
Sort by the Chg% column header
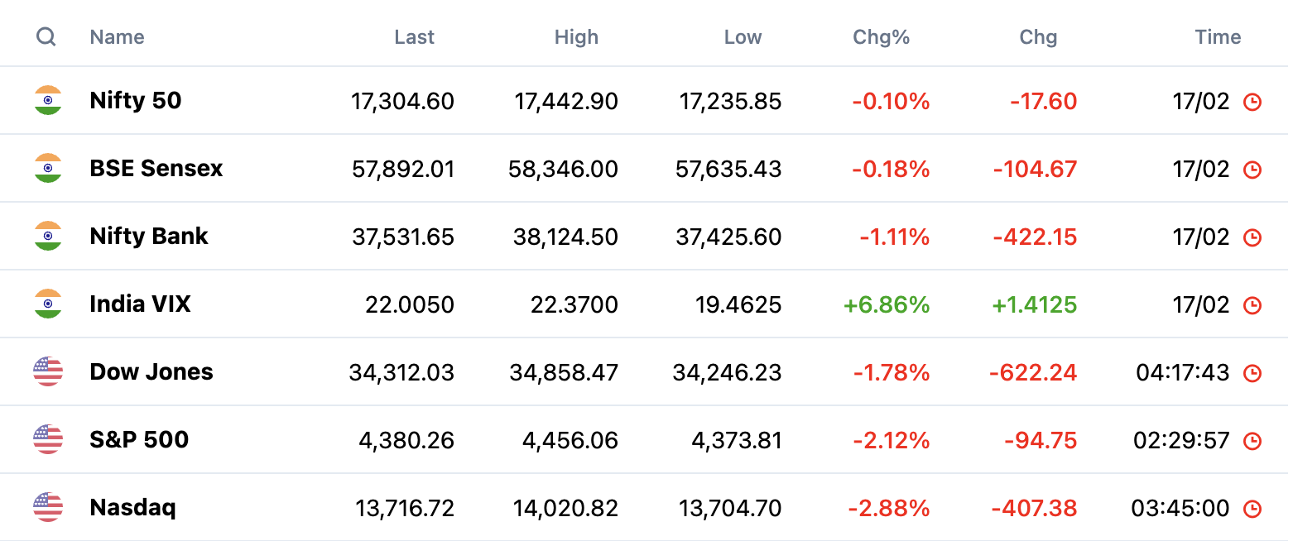(x=881, y=37)
